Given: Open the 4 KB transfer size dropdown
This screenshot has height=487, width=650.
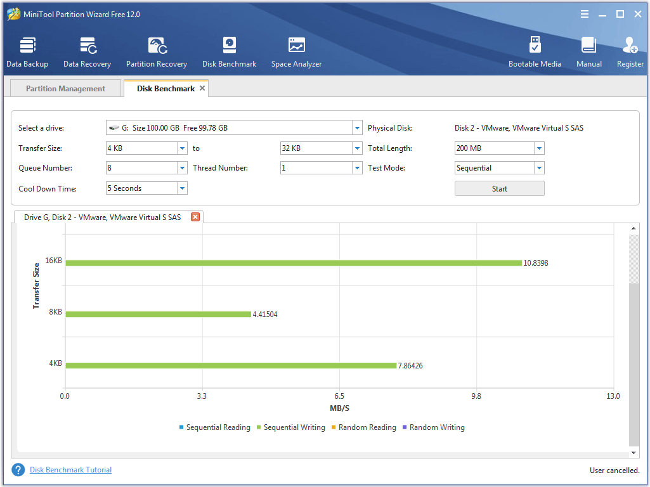Looking at the screenshot, I should (182, 148).
